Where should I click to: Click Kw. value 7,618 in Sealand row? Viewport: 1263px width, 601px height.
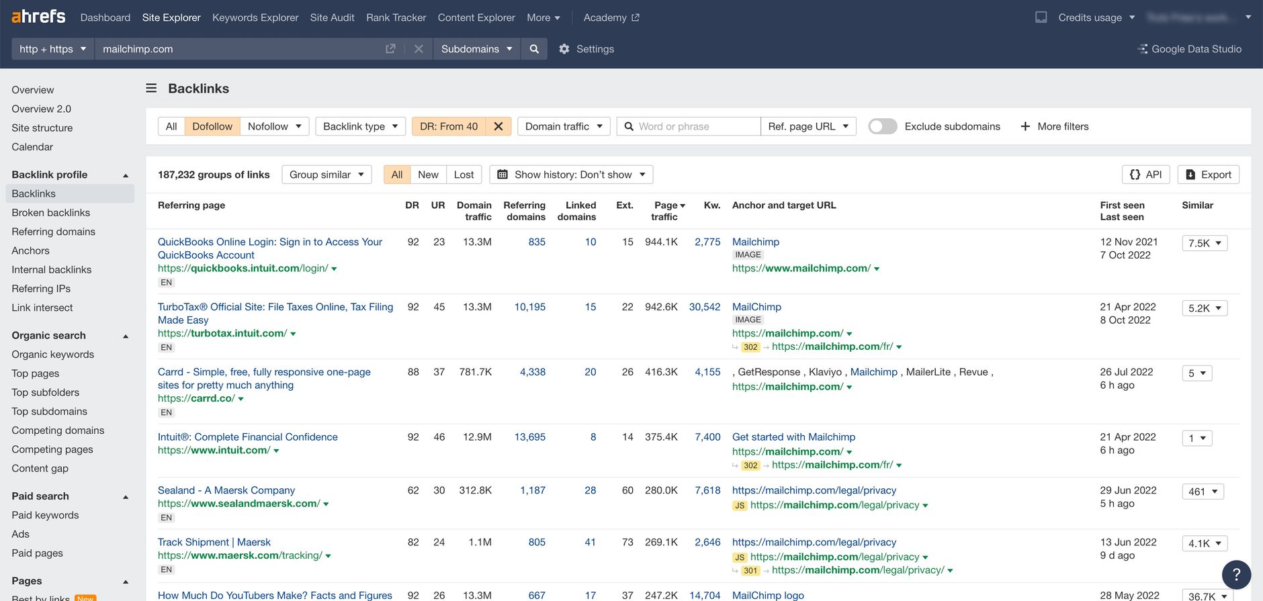coord(707,491)
